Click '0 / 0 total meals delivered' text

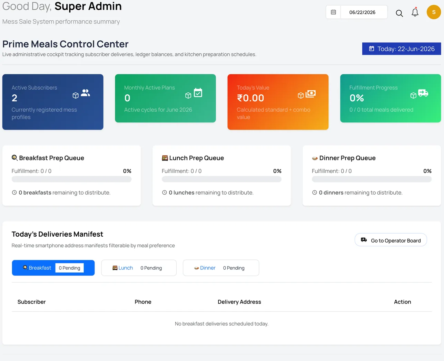point(381,110)
